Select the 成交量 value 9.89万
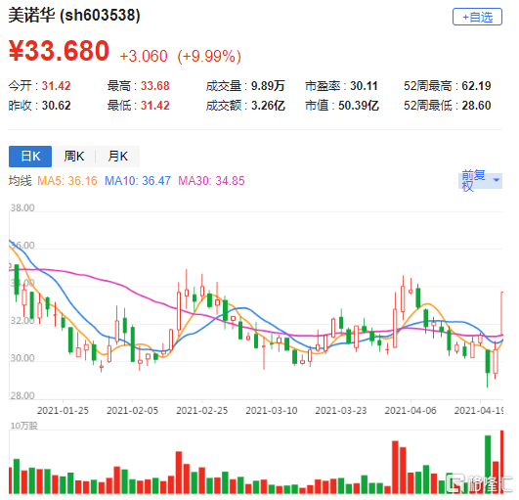The width and height of the screenshot is (519, 500). point(268,86)
